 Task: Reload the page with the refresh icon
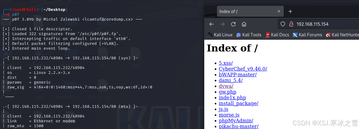pyautogui.click(x=233, y=24)
